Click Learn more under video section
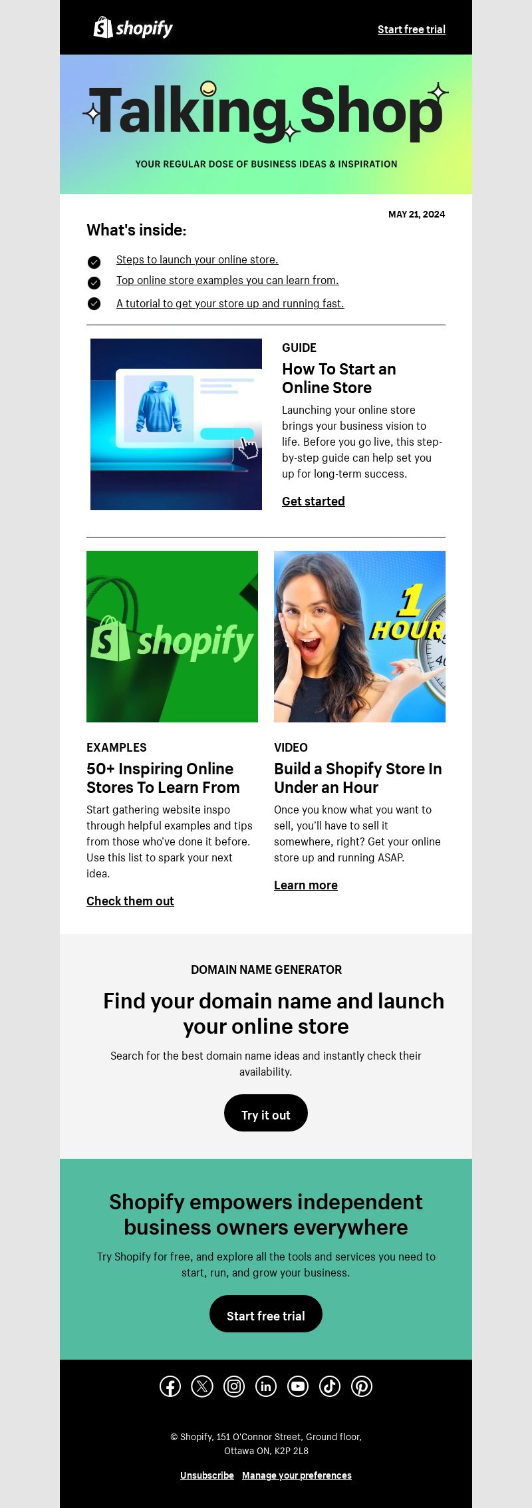Screen dimensions: 532x1508 [306, 885]
